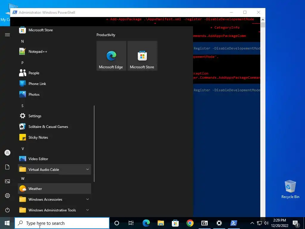
Task: Select the Recycle Bin on the desktop
Action: (290, 189)
